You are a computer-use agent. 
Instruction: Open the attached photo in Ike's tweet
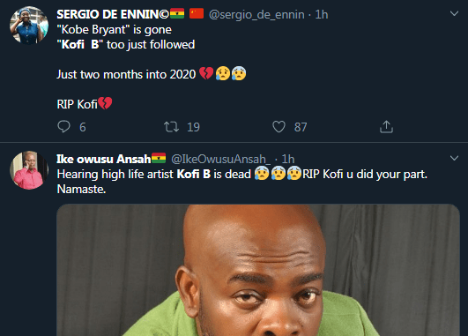click(x=258, y=270)
